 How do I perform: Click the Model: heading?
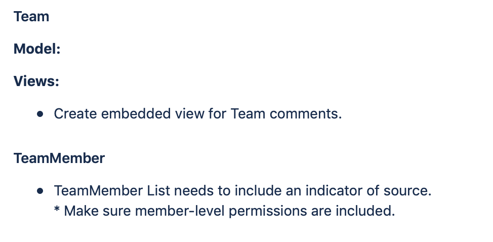coord(37,49)
